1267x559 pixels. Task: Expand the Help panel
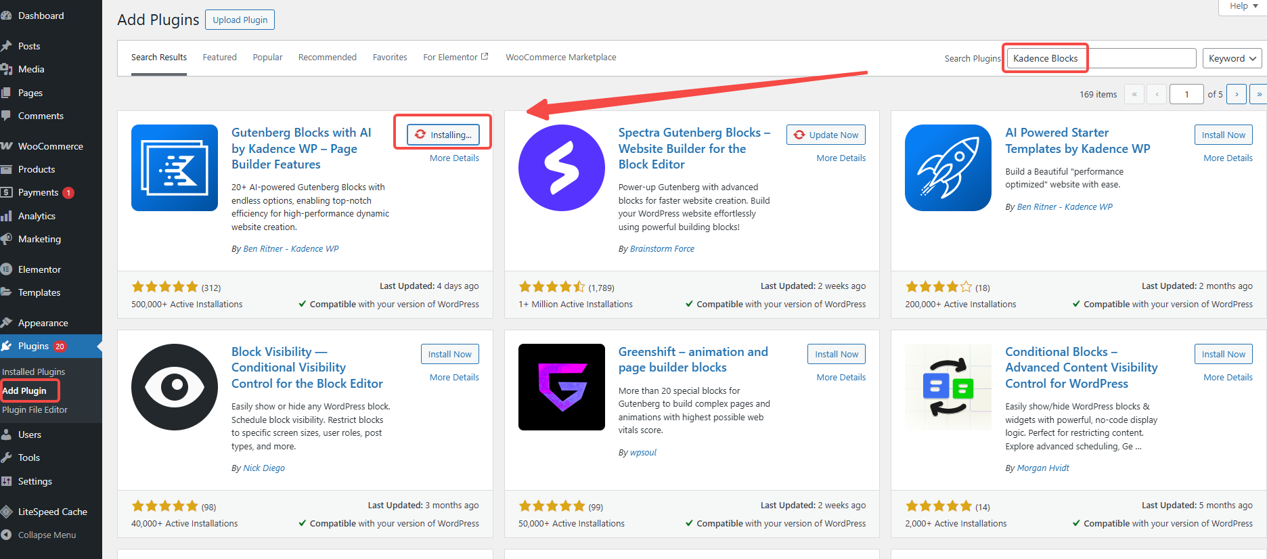1243,6
